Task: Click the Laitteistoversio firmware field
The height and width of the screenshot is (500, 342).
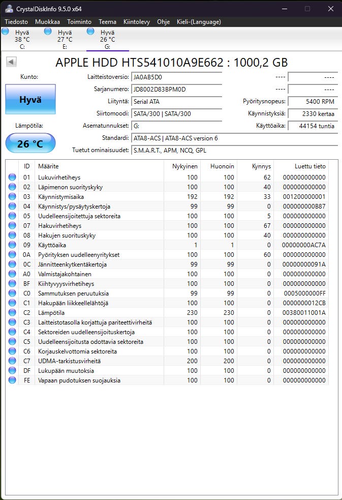Action: click(x=176, y=77)
